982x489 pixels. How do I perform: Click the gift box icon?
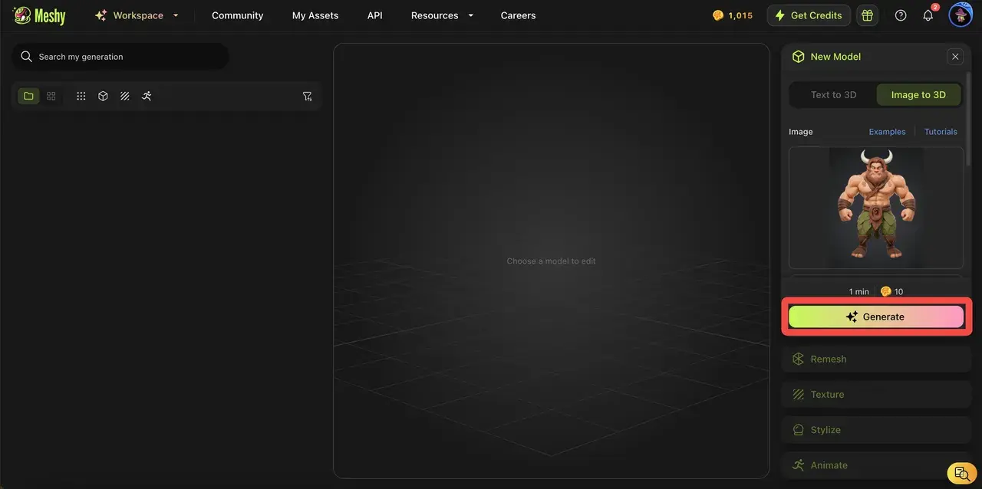click(867, 15)
